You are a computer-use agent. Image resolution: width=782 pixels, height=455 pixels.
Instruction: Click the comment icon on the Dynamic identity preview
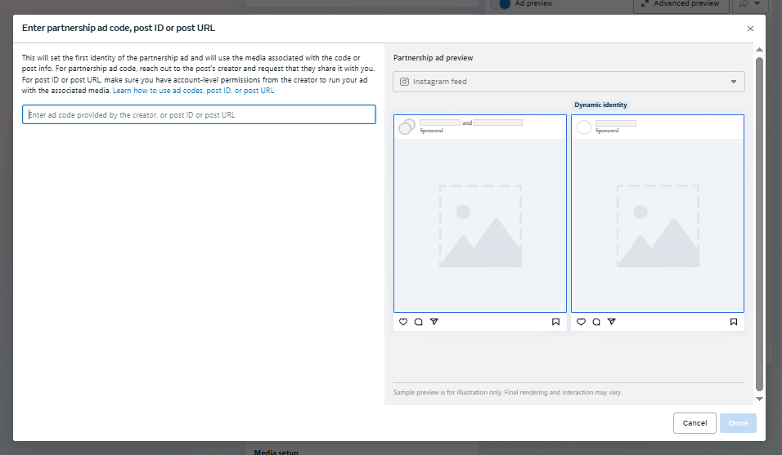pos(595,322)
